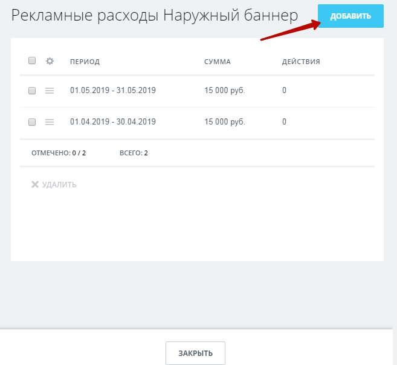The image size is (397, 365).
Task: Sort by the СУММА column header
Action: [218, 62]
